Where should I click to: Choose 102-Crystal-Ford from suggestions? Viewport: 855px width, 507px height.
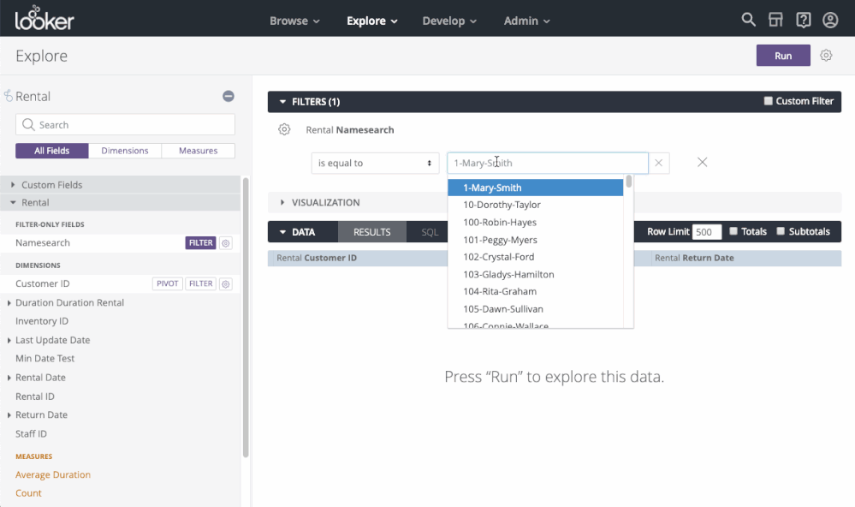pyautogui.click(x=536, y=257)
